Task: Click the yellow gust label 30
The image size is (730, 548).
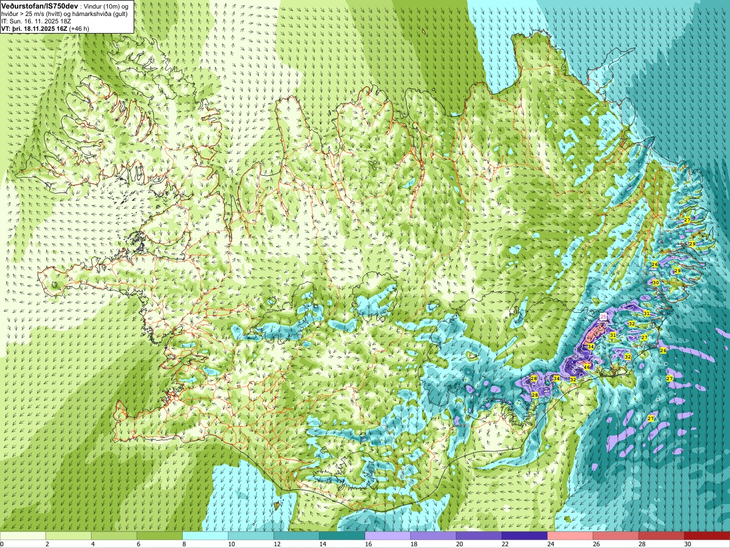Action: click(x=656, y=283)
